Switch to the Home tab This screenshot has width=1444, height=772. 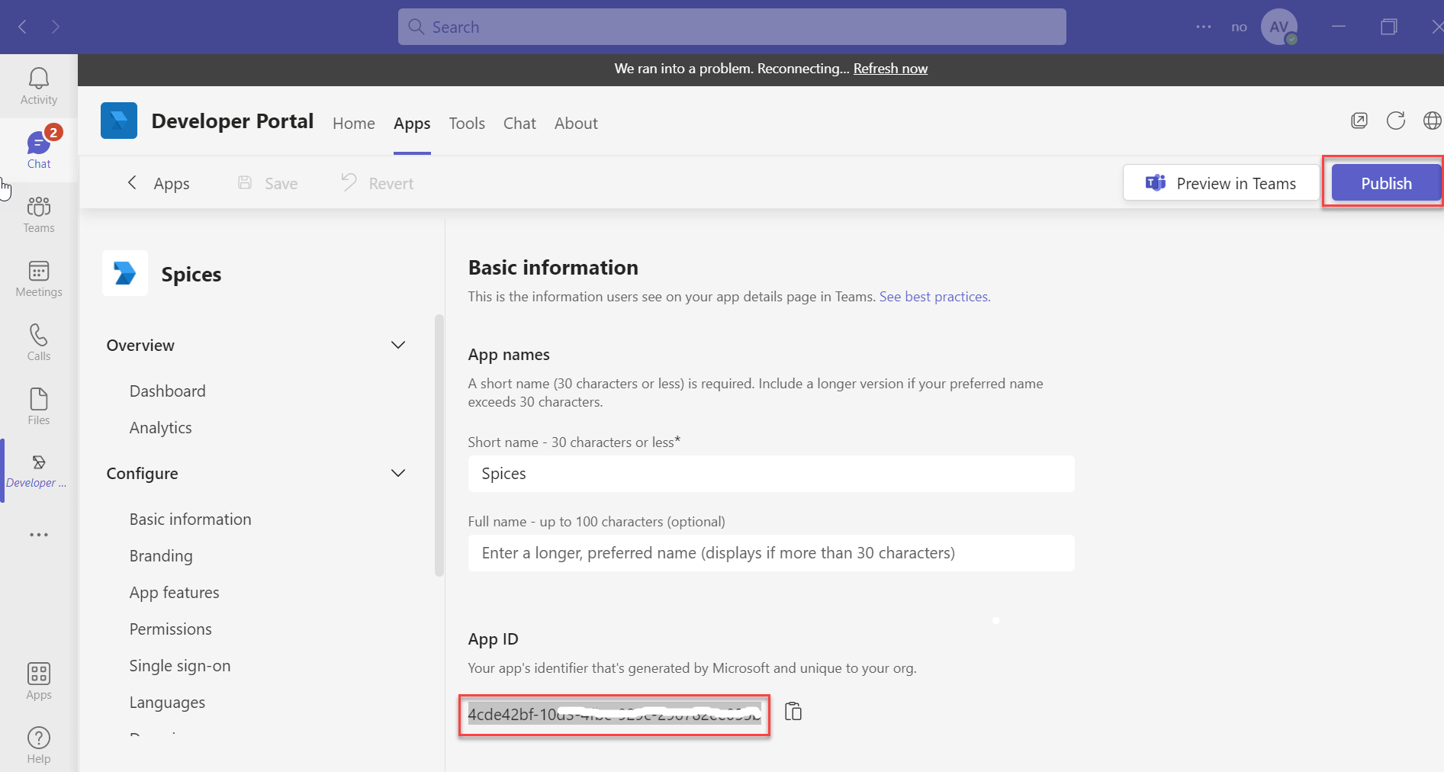coord(354,124)
